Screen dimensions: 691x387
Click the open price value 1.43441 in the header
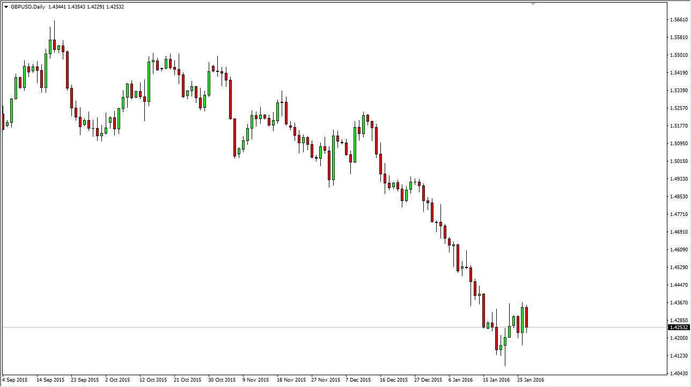click(x=57, y=8)
